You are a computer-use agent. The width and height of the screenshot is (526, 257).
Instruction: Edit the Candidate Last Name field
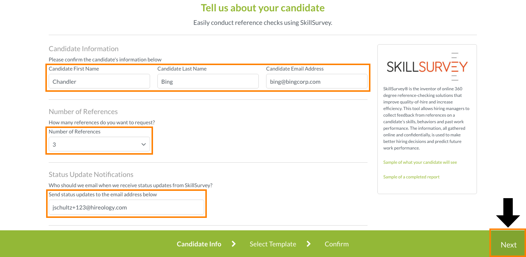pos(208,81)
